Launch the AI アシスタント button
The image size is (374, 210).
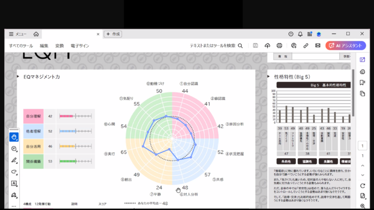[346, 46]
